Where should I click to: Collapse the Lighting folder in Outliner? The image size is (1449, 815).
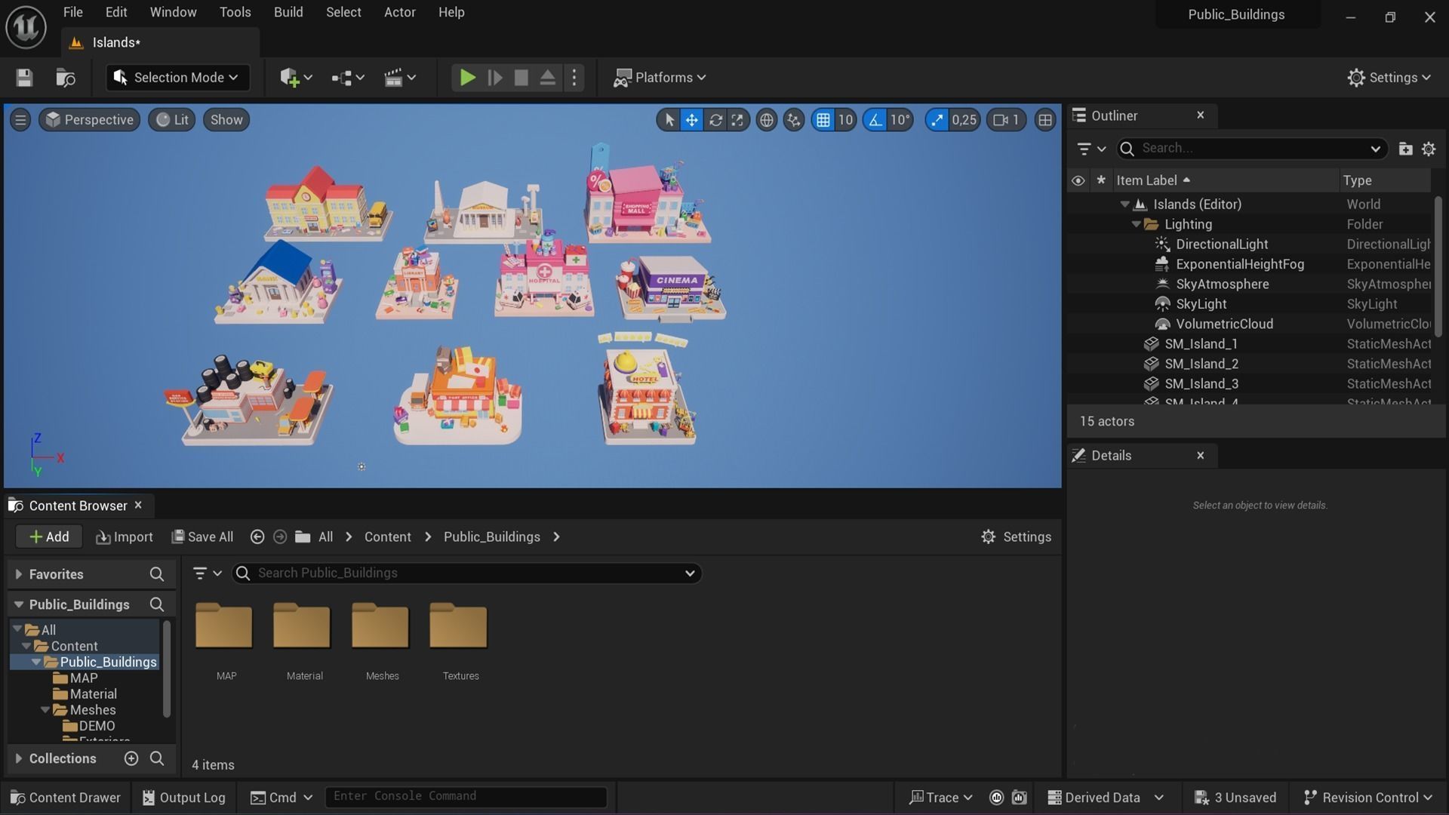pos(1136,224)
